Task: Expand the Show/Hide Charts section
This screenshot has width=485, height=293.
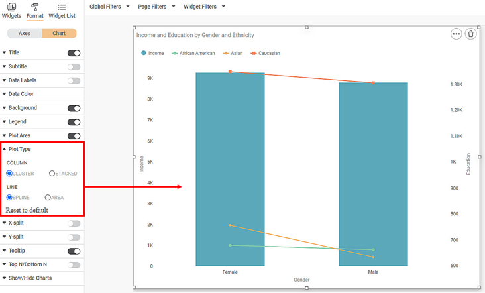Action: pos(30,278)
